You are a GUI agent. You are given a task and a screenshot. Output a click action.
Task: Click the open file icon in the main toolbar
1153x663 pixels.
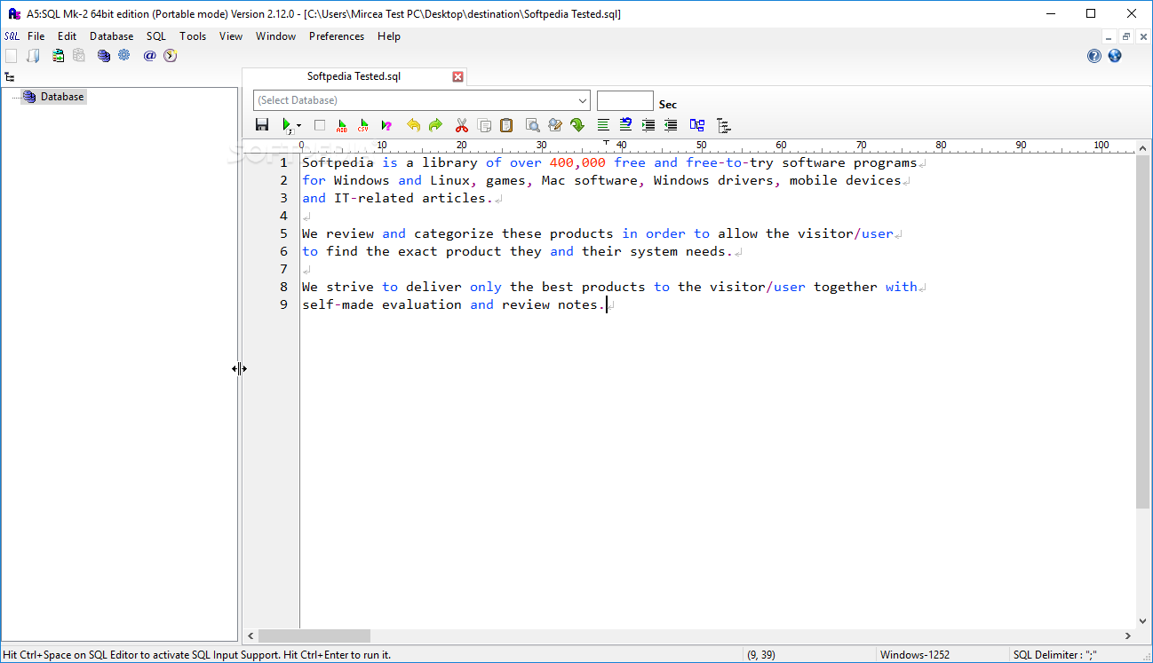pos(33,56)
